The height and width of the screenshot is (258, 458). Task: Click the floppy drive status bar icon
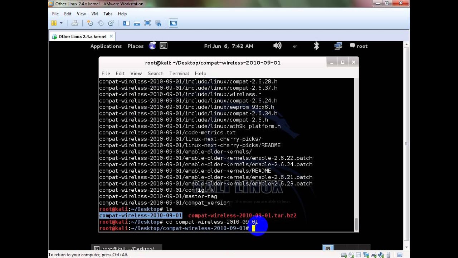point(359,255)
